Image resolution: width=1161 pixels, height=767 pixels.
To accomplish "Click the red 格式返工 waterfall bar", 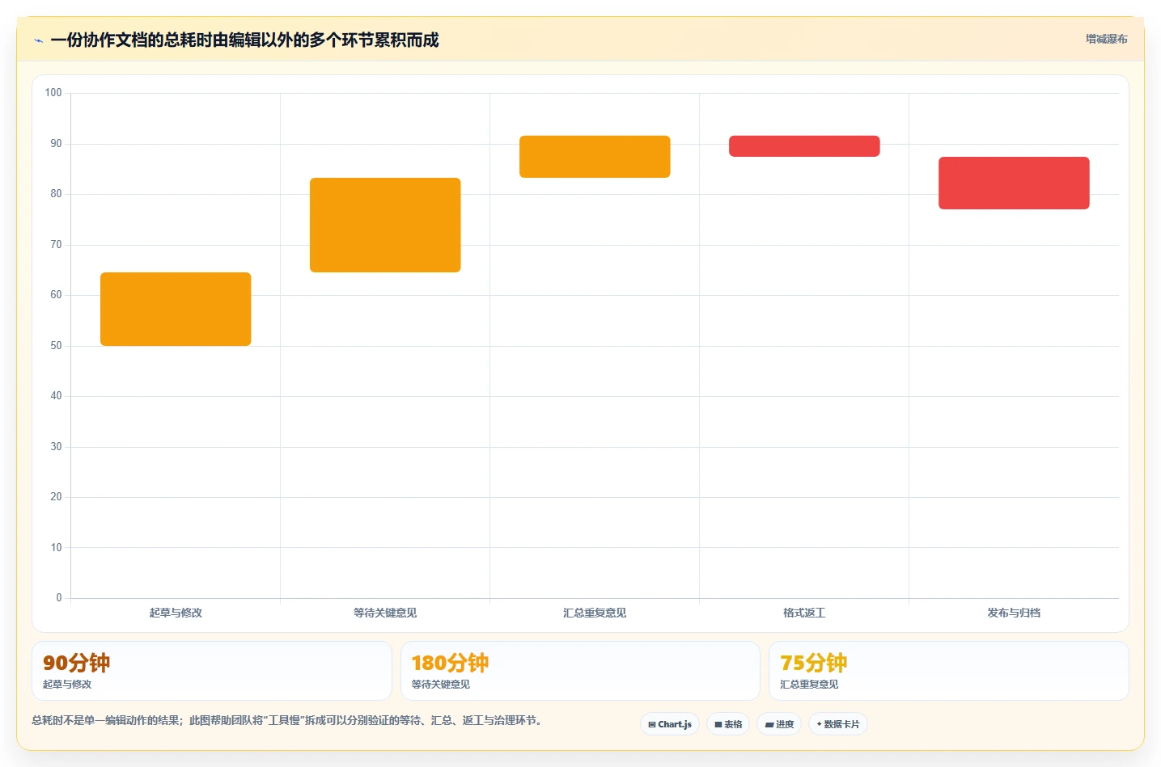I will 804,146.
